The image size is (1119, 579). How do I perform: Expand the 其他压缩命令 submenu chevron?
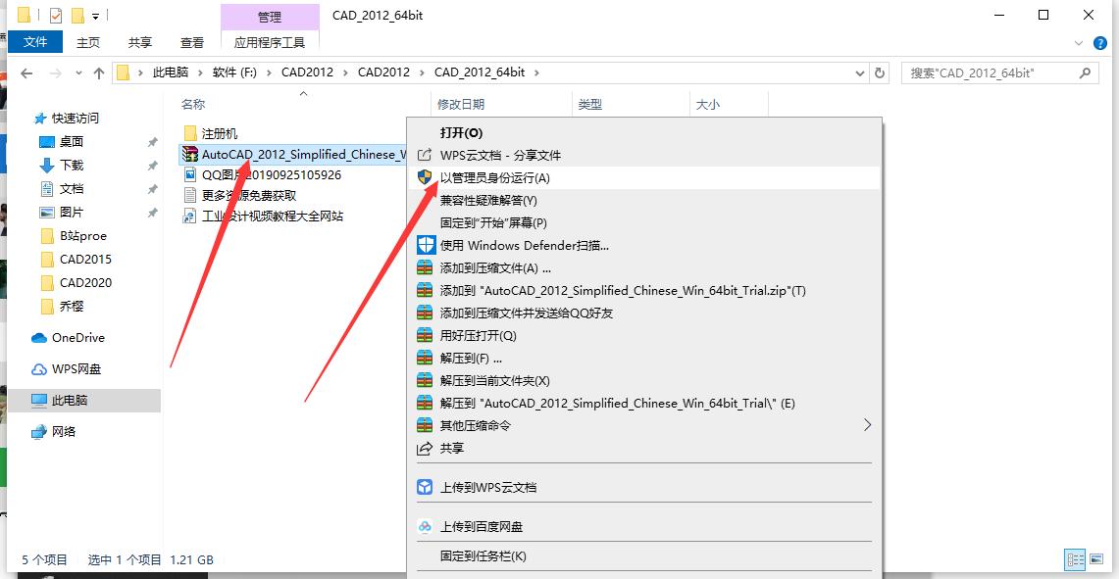point(866,424)
